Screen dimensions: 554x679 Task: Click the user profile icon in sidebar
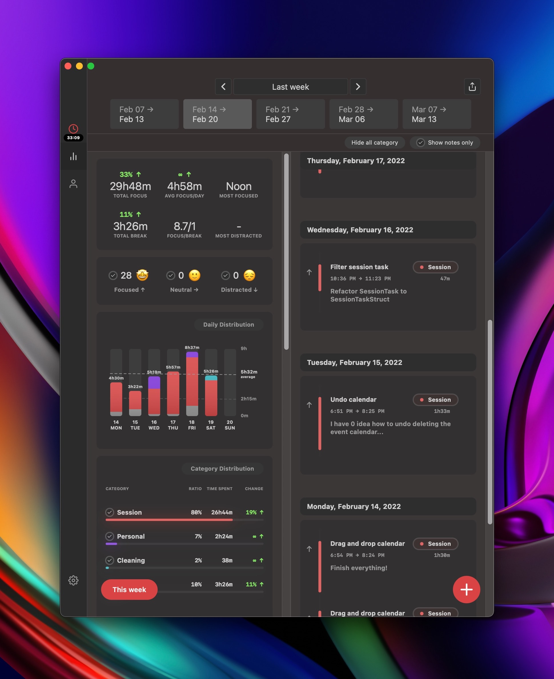73,183
